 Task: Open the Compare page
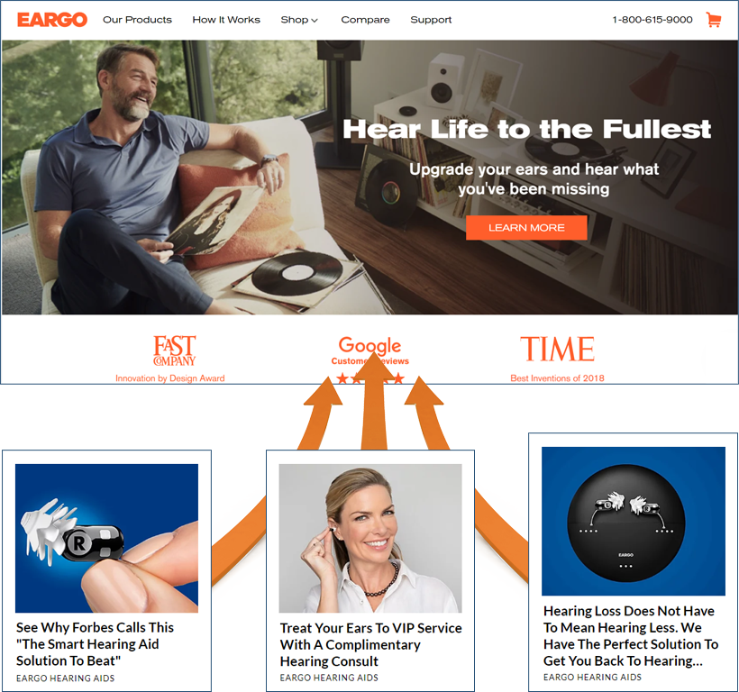tap(365, 20)
